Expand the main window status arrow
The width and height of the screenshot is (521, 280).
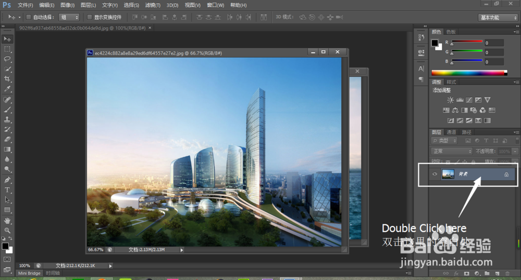pos(110,266)
